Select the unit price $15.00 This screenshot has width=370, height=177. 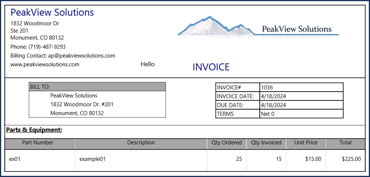point(313,159)
